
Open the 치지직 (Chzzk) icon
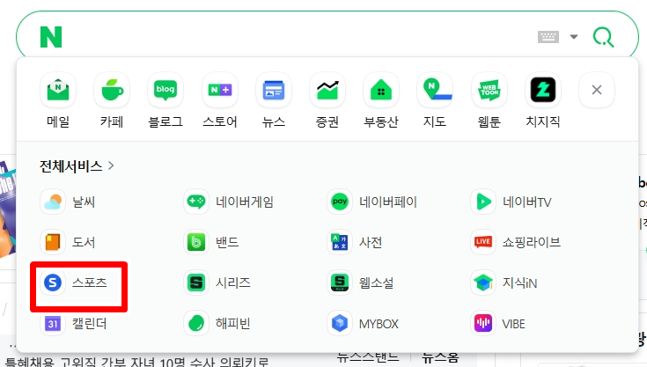pos(543,90)
